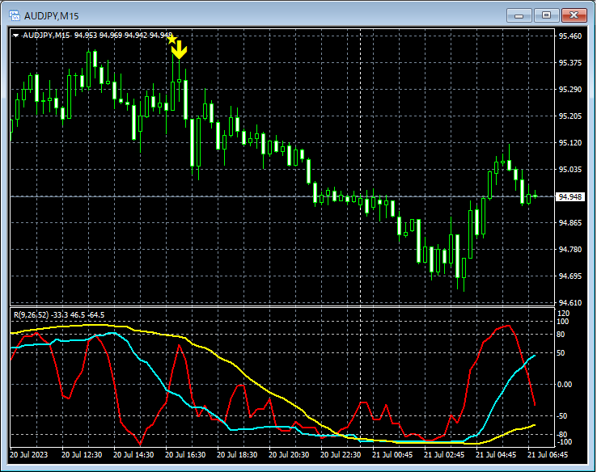Screen dimensions: 597x472
Task: Click the chart window icon in title bar
Action: tap(15, 15)
